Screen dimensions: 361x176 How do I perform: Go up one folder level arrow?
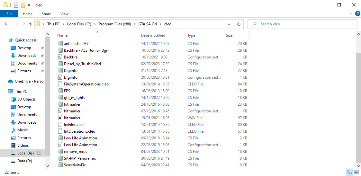(30, 24)
